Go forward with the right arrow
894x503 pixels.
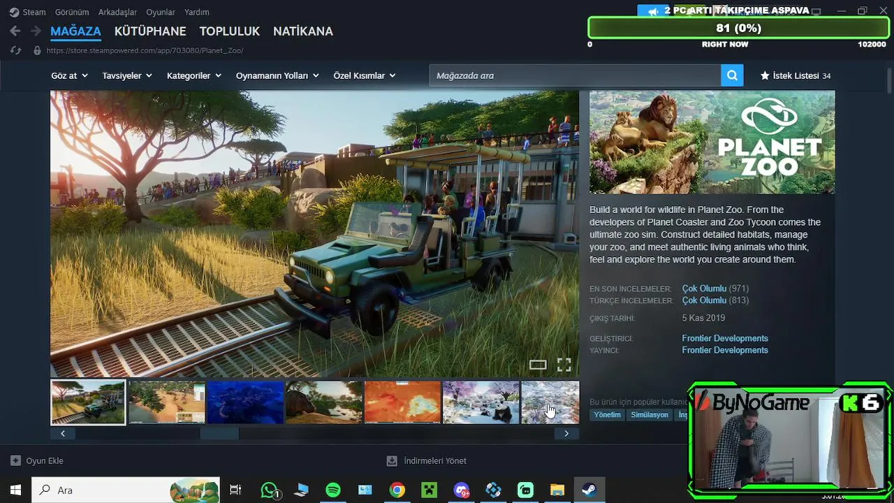click(36, 31)
